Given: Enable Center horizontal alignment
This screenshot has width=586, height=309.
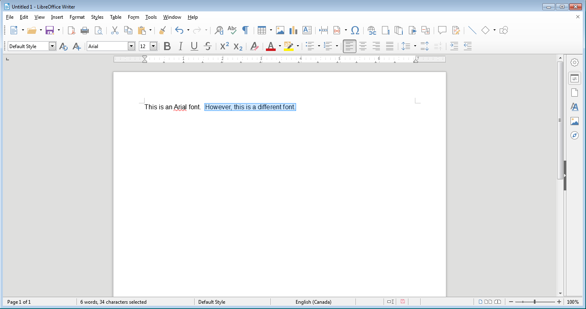Looking at the screenshot, I should [363, 46].
